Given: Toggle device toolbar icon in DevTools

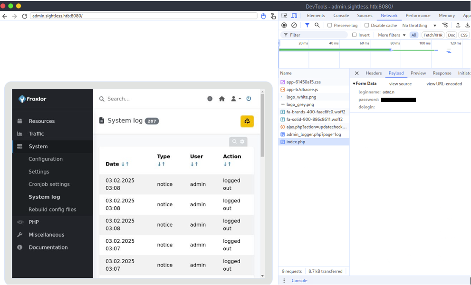Looking at the screenshot, I should pos(294,16).
